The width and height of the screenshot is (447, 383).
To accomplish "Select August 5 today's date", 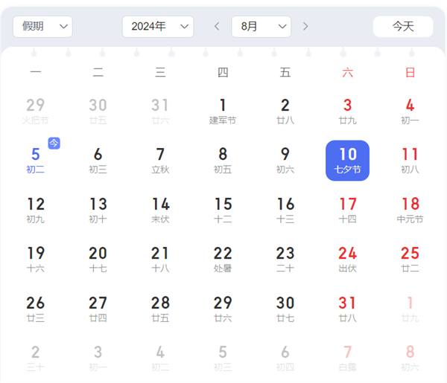I will coord(36,160).
